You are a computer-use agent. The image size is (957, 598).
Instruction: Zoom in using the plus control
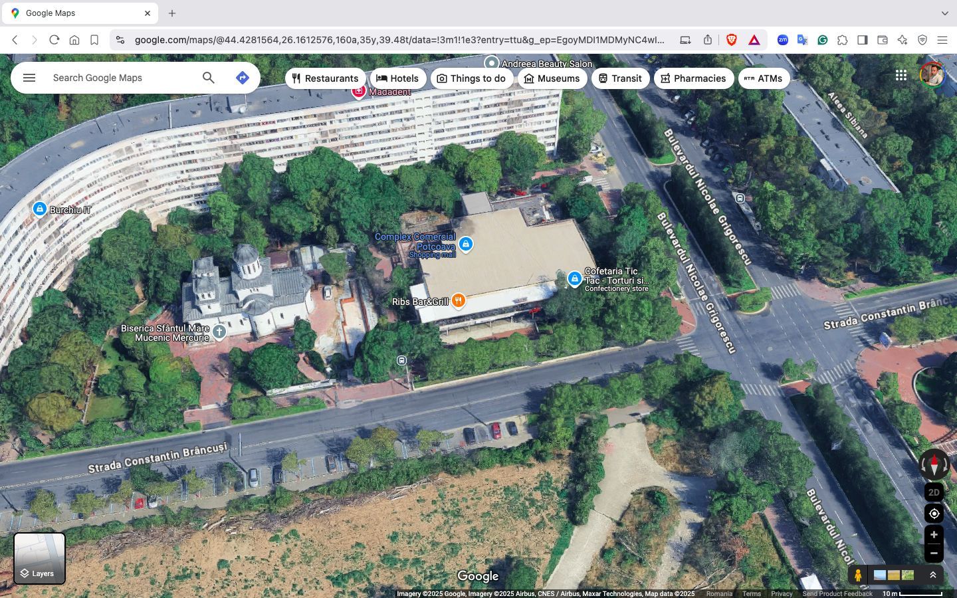tap(934, 534)
